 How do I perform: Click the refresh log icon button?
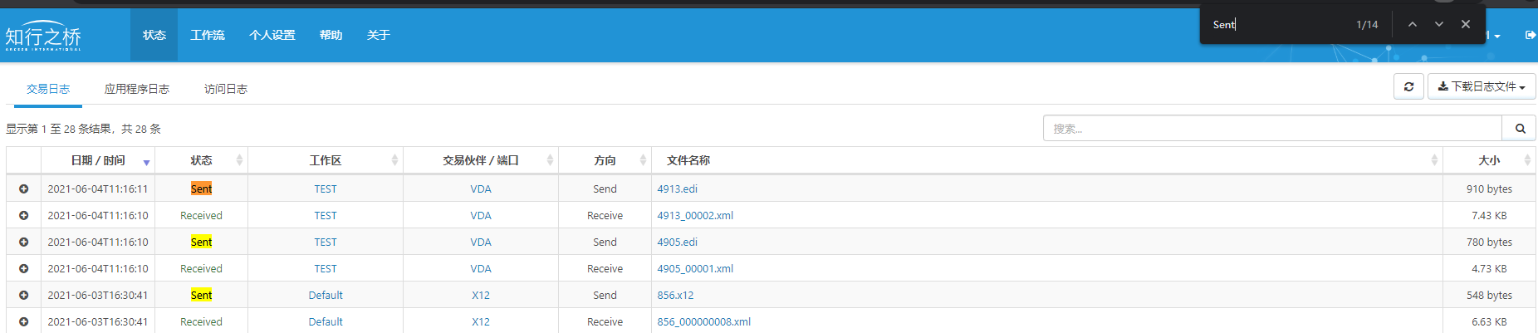tap(1408, 86)
